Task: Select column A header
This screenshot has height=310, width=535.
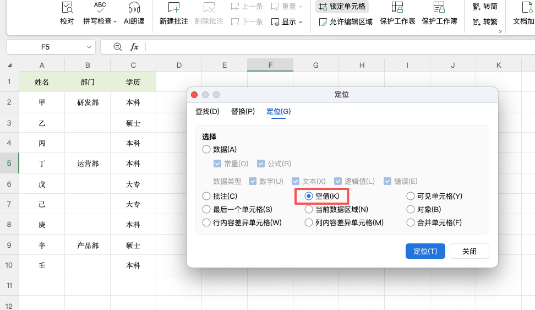Action: (42, 65)
